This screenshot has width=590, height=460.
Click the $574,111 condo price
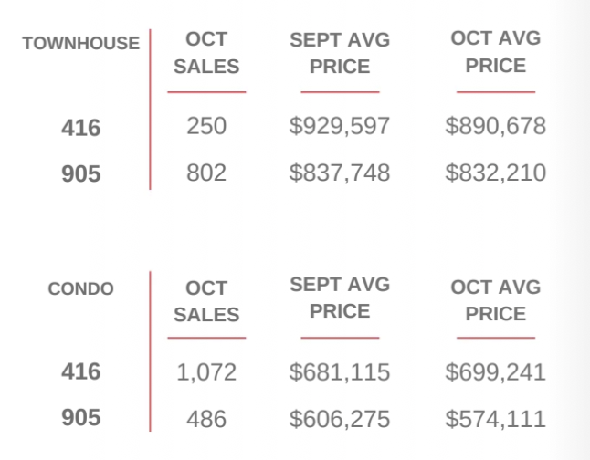tap(496, 419)
